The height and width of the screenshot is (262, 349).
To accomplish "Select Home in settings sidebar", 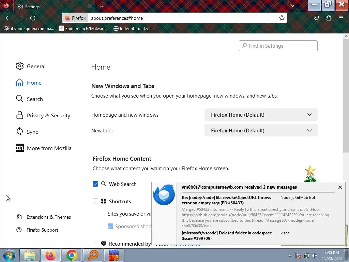I will click(x=29, y=83).
